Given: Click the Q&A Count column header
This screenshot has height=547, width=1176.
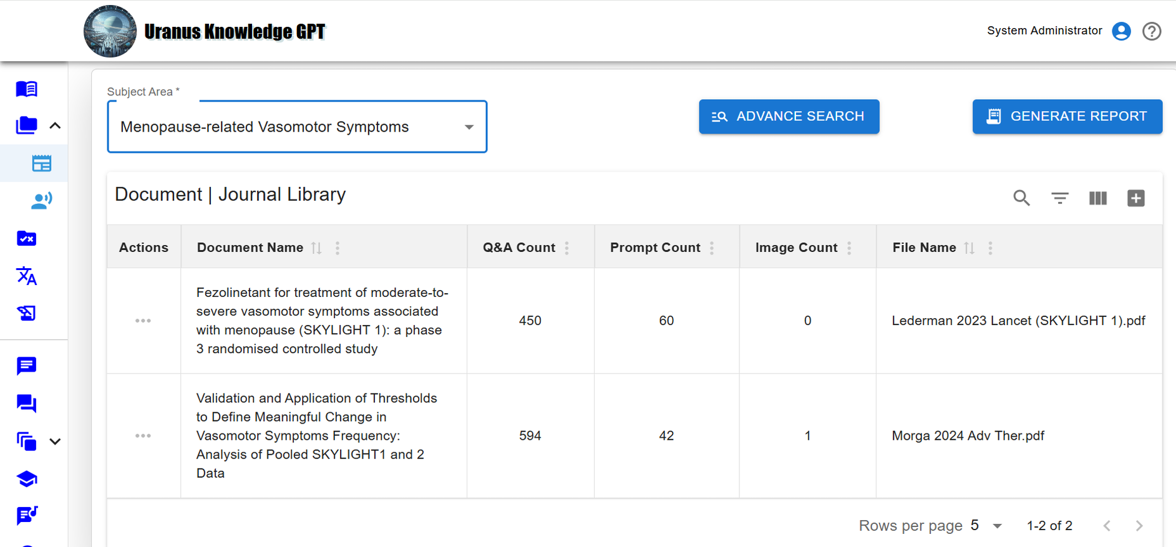Looking at the screenshot, I should click(x=519, y=248).
